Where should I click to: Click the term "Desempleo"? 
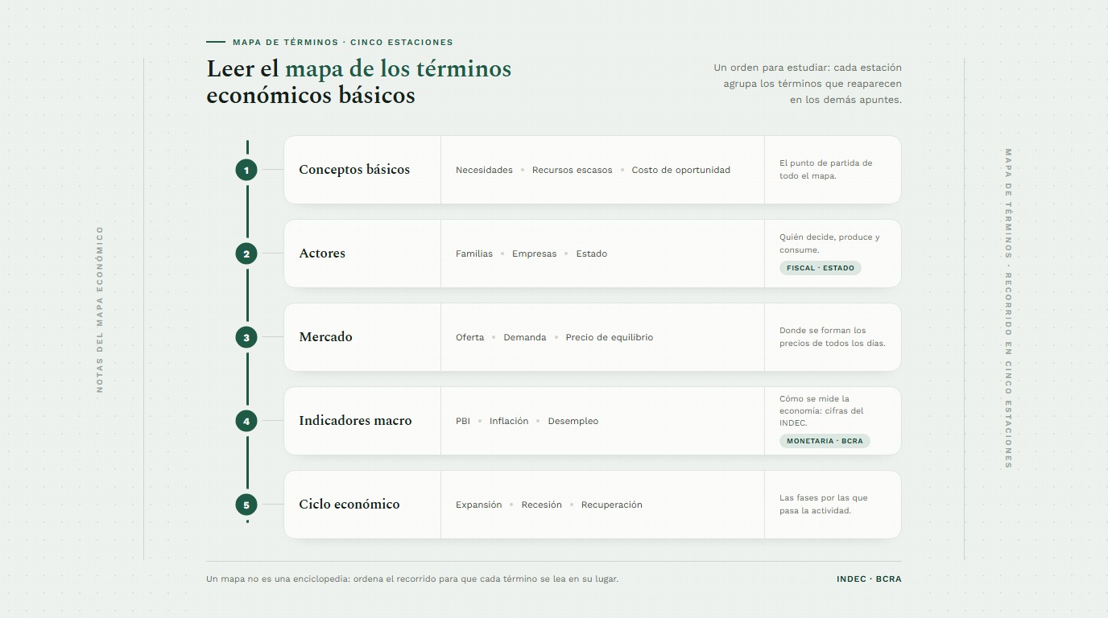pyautogui.click(x=573, y=421)
